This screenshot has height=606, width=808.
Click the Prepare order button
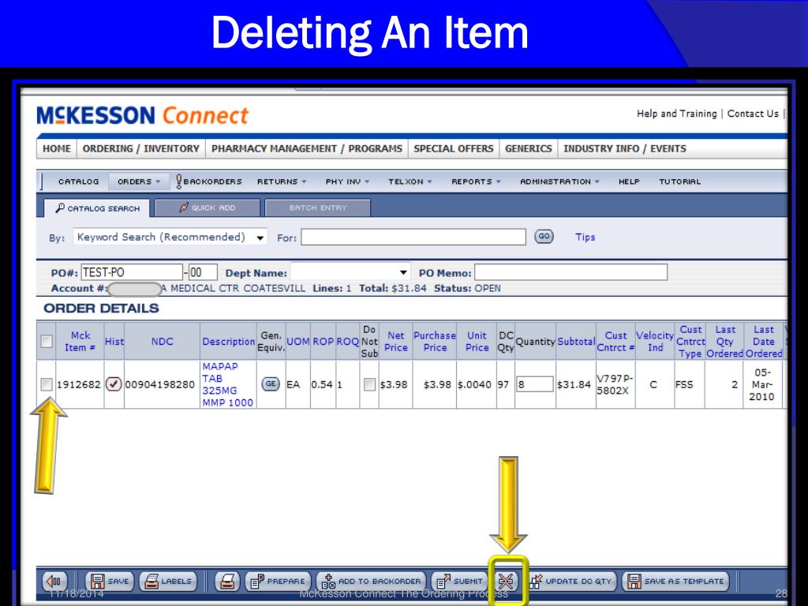(278, 582)
